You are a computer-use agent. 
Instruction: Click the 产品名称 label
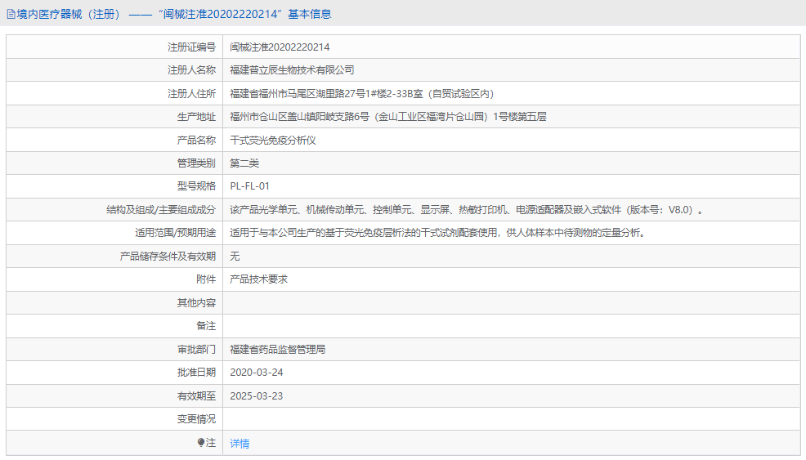click(196, 141)
